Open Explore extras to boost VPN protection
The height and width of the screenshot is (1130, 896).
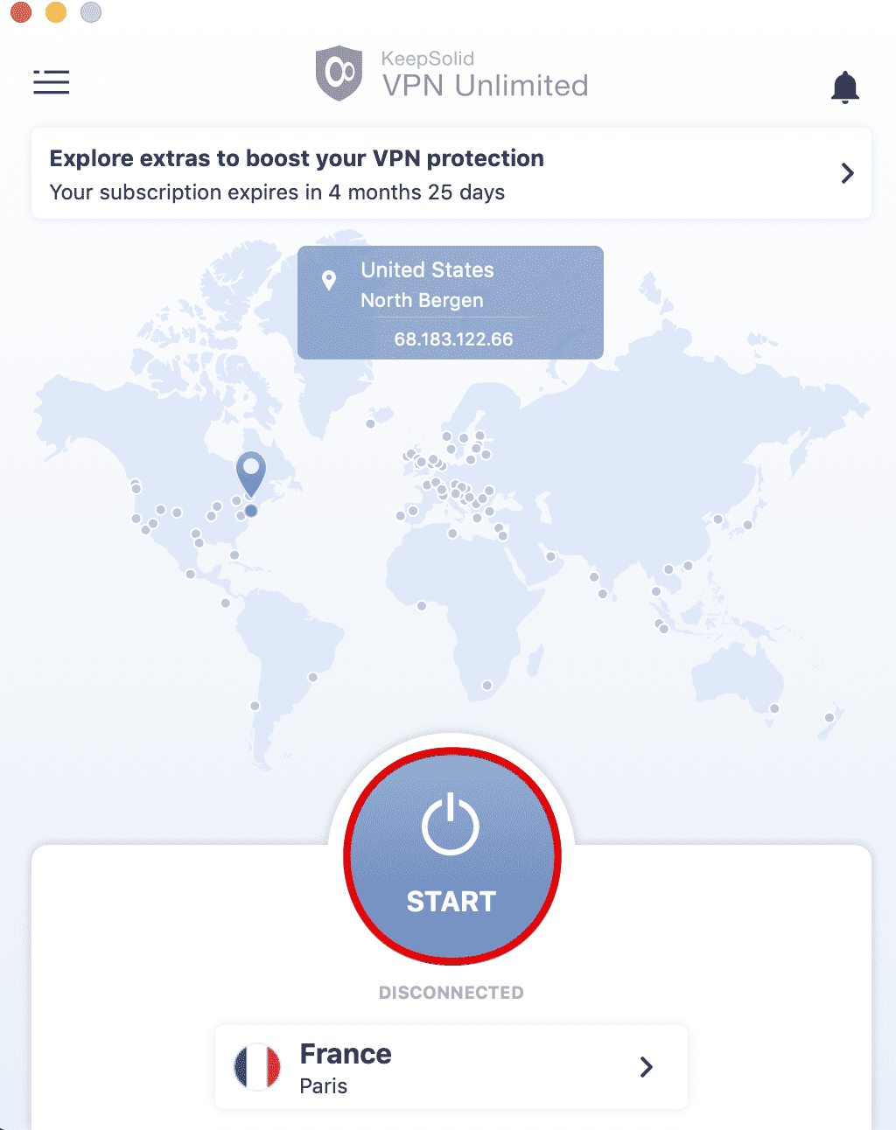tap(297, 158)
